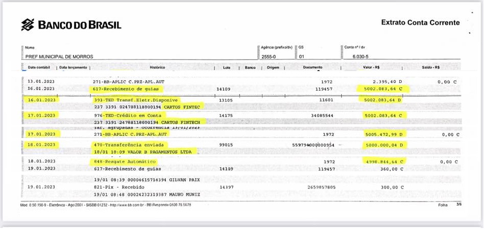This screenshot has height=229, width=485.
Task: Select the 'MAURO MUNIZ' Pix detail line
Action: point(147,195)
